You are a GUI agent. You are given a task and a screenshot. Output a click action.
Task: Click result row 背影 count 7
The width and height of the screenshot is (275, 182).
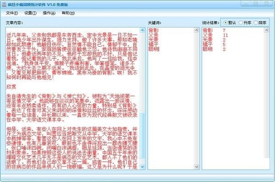point(214,31)
